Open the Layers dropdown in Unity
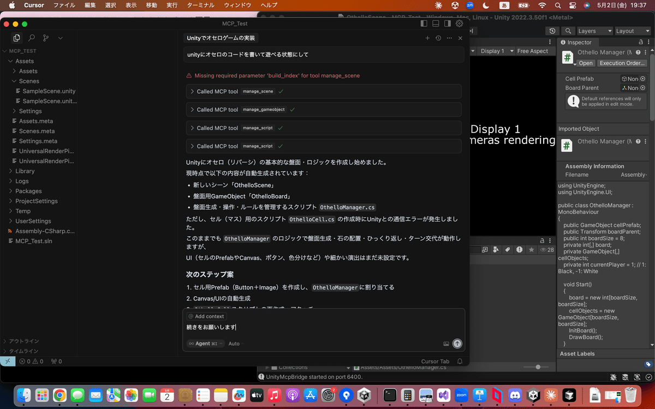This screenshot has width=655, height=409. pyautogui.click(x=594, y=31)
